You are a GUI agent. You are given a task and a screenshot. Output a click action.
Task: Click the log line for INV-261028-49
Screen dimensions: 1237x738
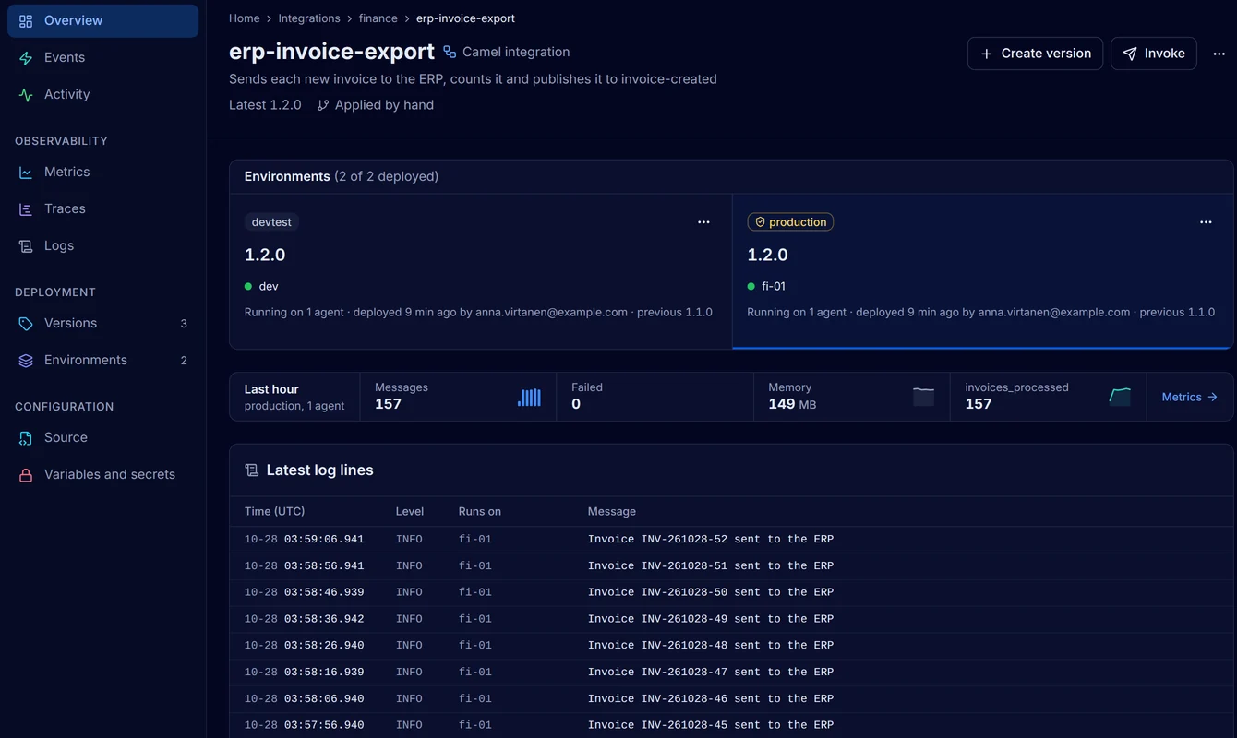coord(731,619)
